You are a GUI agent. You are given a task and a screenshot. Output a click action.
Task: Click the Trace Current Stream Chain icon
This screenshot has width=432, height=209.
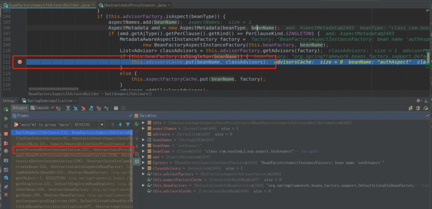[x=124, y=108]
